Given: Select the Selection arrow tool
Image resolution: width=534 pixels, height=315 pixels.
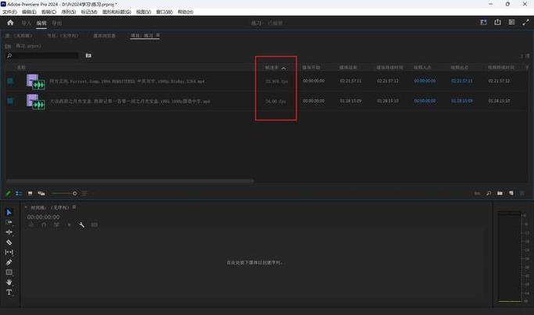Looking at the screenshot, I should point(9,212).
